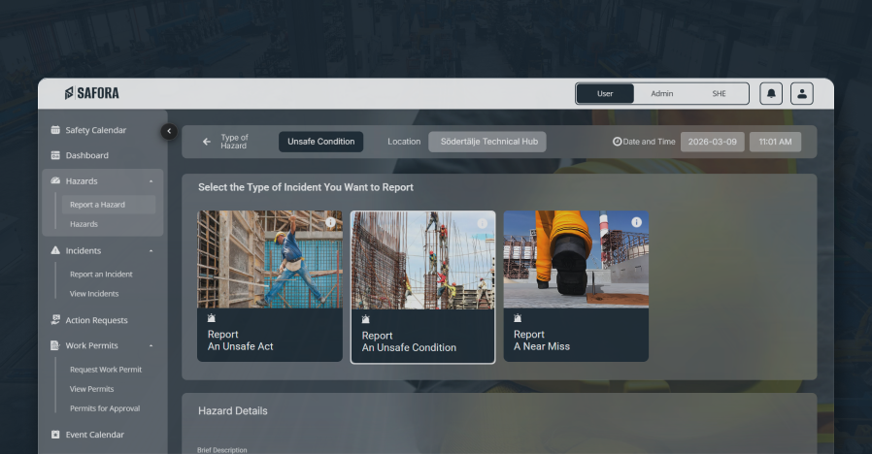
Task: Open View Incidents in the sidebar
Action: pos(94,294)
